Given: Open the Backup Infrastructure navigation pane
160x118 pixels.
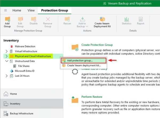Looking at the screenshot, I should click(32, 113).
